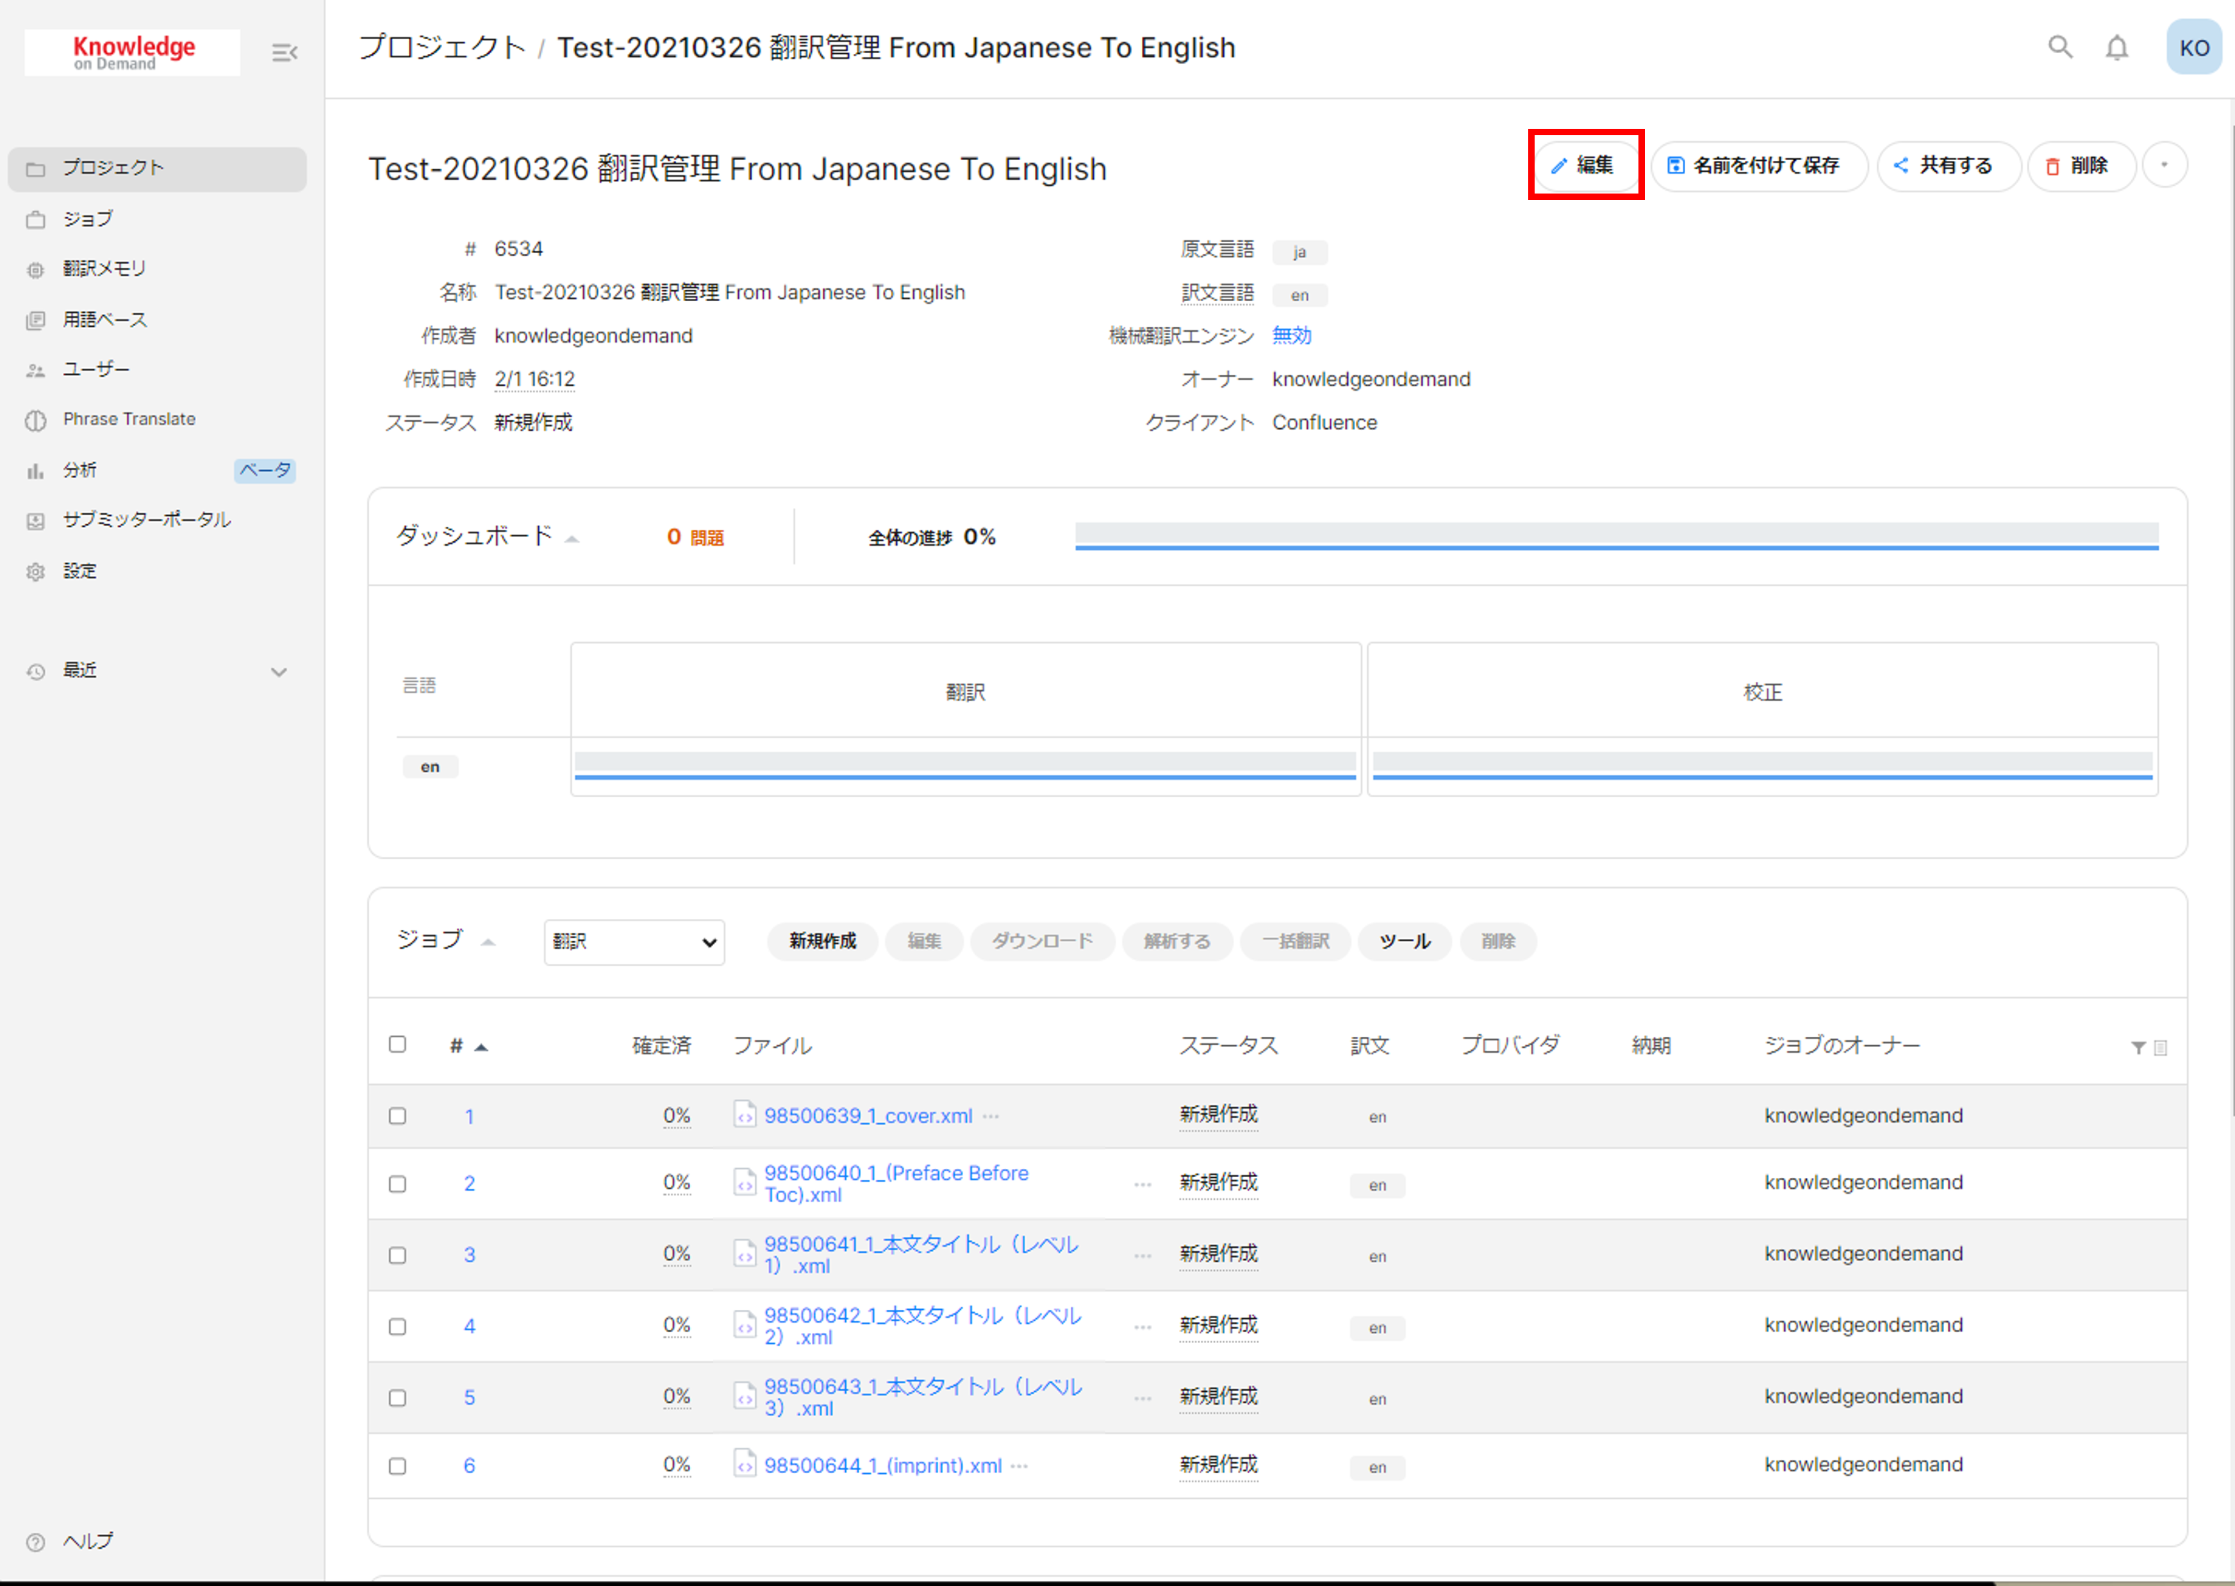Collapse sidebar with hamburger icon
2235x1586 pixels.
(x=284, y=53)
